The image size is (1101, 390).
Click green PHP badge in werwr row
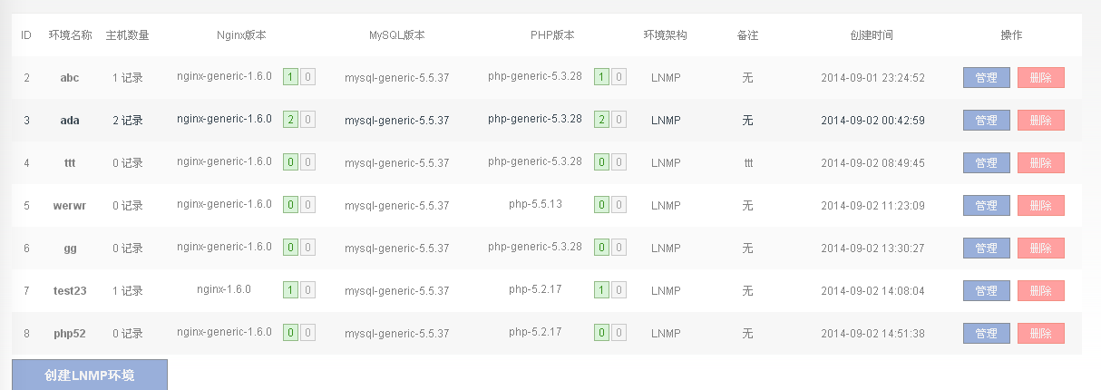[601, 205]
